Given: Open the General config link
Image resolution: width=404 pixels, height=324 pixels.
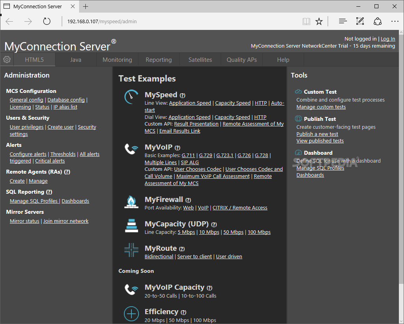Looking at the screenshot, I should (26, 100).
